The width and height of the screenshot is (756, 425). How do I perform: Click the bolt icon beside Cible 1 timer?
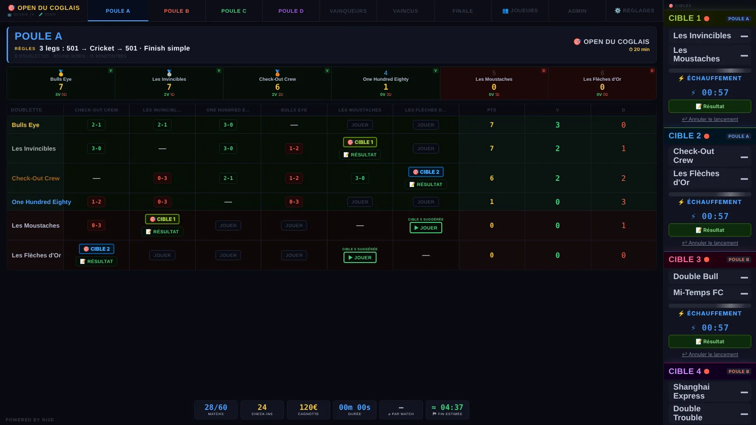tap(694, 93)
